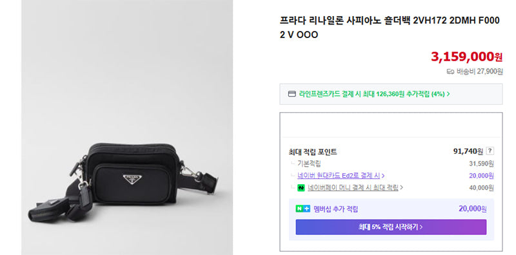
Task: Open the 네이버 현대카드 Ed2로 결제 시 link
Action: [x=339, y=176]
